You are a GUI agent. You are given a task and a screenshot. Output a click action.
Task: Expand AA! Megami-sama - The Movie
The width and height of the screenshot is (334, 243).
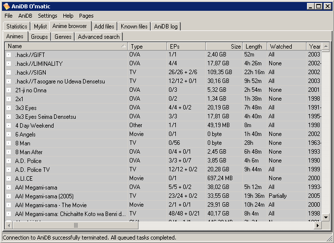point(8,205)
